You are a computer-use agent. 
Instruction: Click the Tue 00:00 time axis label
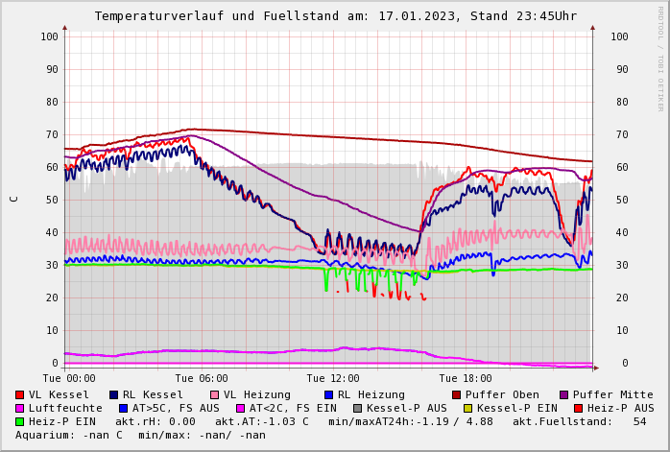[x=69, y=378]
